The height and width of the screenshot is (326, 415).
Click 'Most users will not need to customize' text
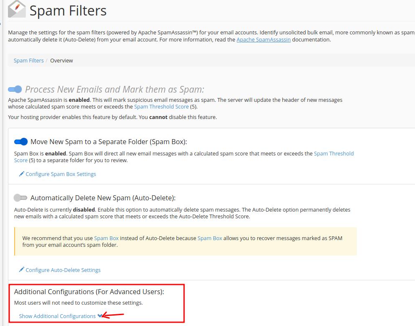click(x=78, y=303)
